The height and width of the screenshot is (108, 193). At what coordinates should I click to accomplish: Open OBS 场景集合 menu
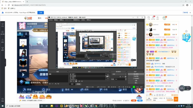click(76, 20)
